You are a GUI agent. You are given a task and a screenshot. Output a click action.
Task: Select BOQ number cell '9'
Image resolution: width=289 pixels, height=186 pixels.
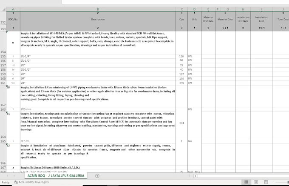[x=13, y=43]
